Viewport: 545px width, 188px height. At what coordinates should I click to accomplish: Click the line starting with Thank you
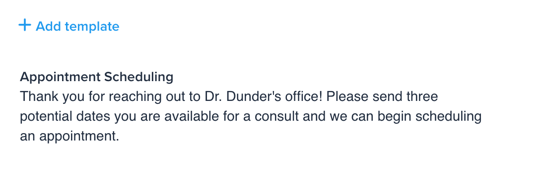229,96
